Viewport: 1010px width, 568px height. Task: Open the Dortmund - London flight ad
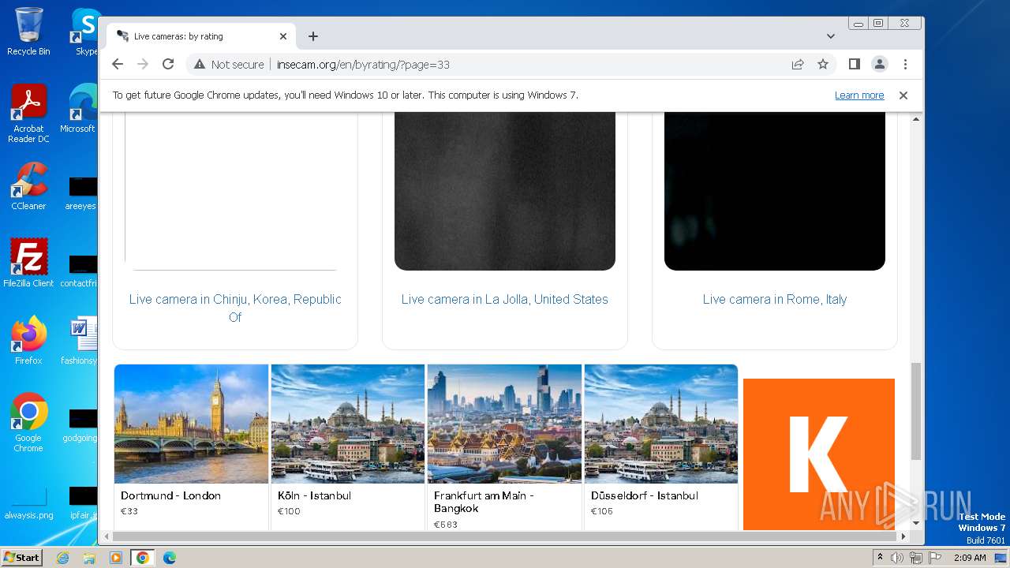[x=191, y=446]
